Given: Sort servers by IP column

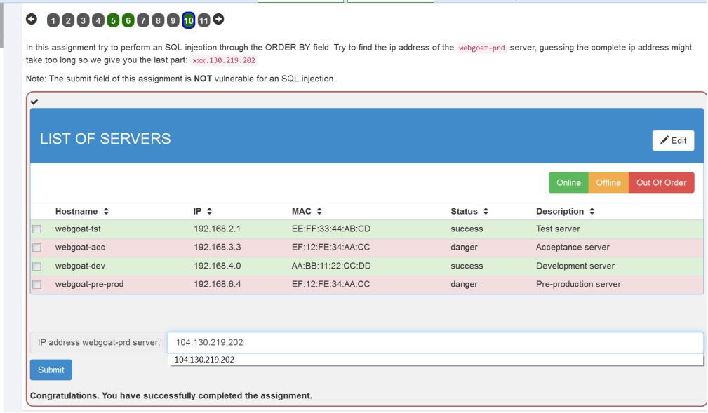Looking at the screenshot, I should click(x=203, y=211).
